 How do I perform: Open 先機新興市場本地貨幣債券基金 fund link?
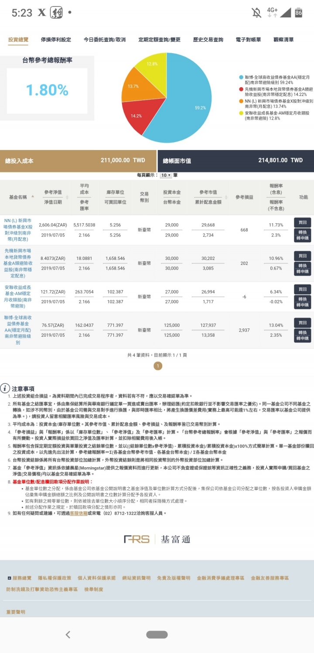click(x=18, y=263)
